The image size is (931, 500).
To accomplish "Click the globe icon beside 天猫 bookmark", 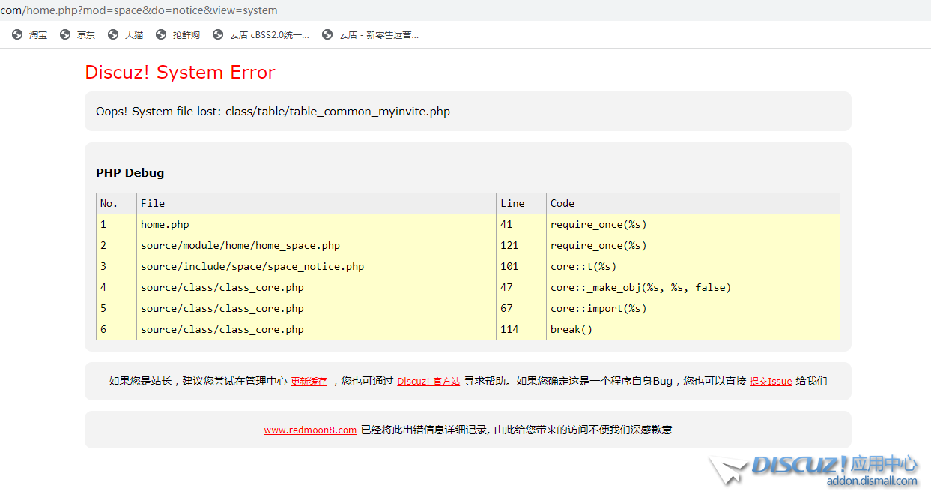I will 113,34.
